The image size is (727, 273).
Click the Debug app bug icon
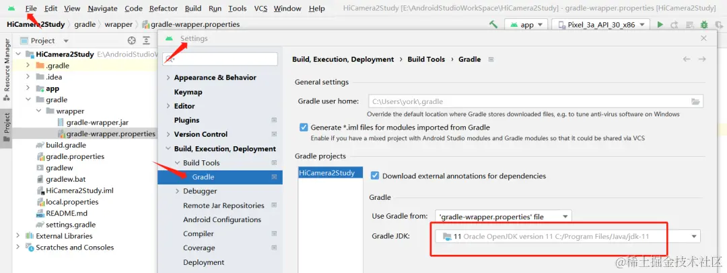tap(704, 24)
